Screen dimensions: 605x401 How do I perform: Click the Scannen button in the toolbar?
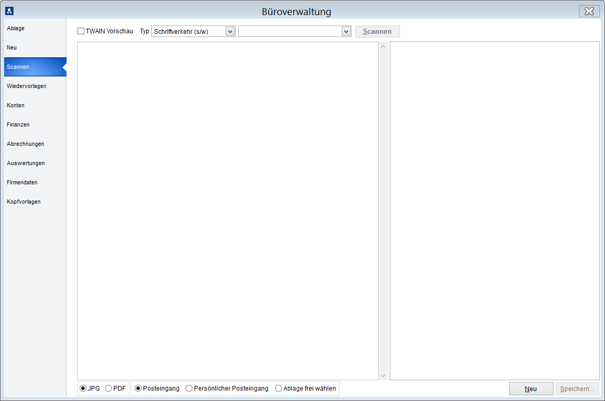click(377, 32)
